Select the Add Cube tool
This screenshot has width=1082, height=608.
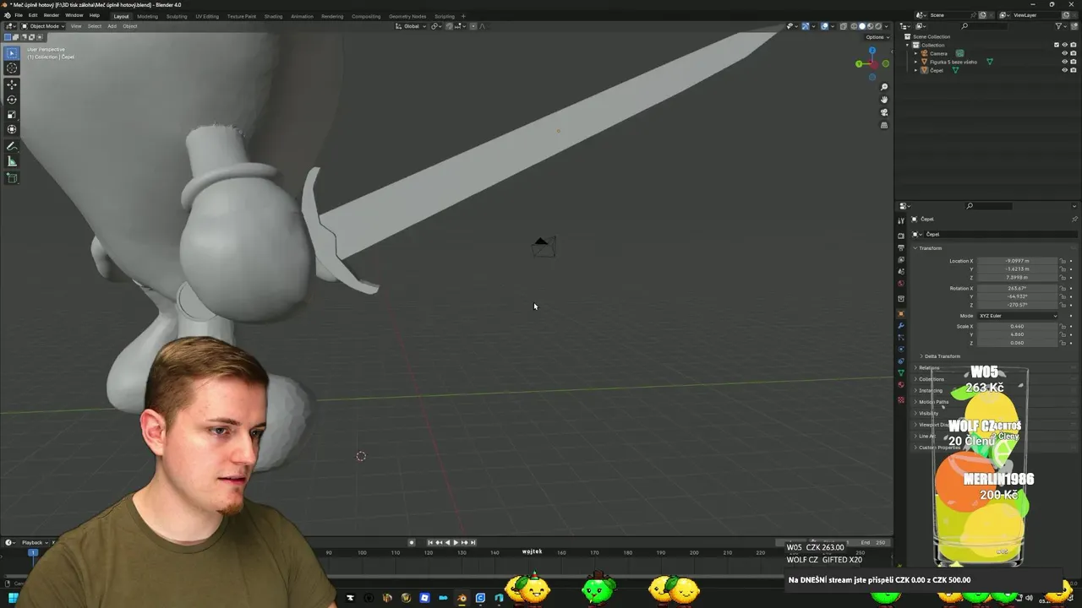tap(12, 178)
